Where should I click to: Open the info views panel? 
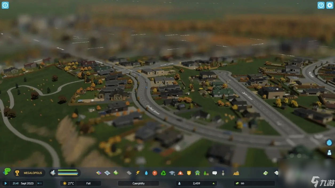click(5, 5)
